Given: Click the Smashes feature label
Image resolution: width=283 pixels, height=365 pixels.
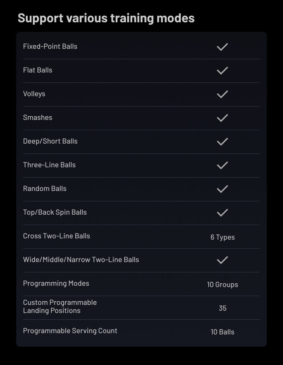Looking at the screenshot, I should [x=37, y=117].
